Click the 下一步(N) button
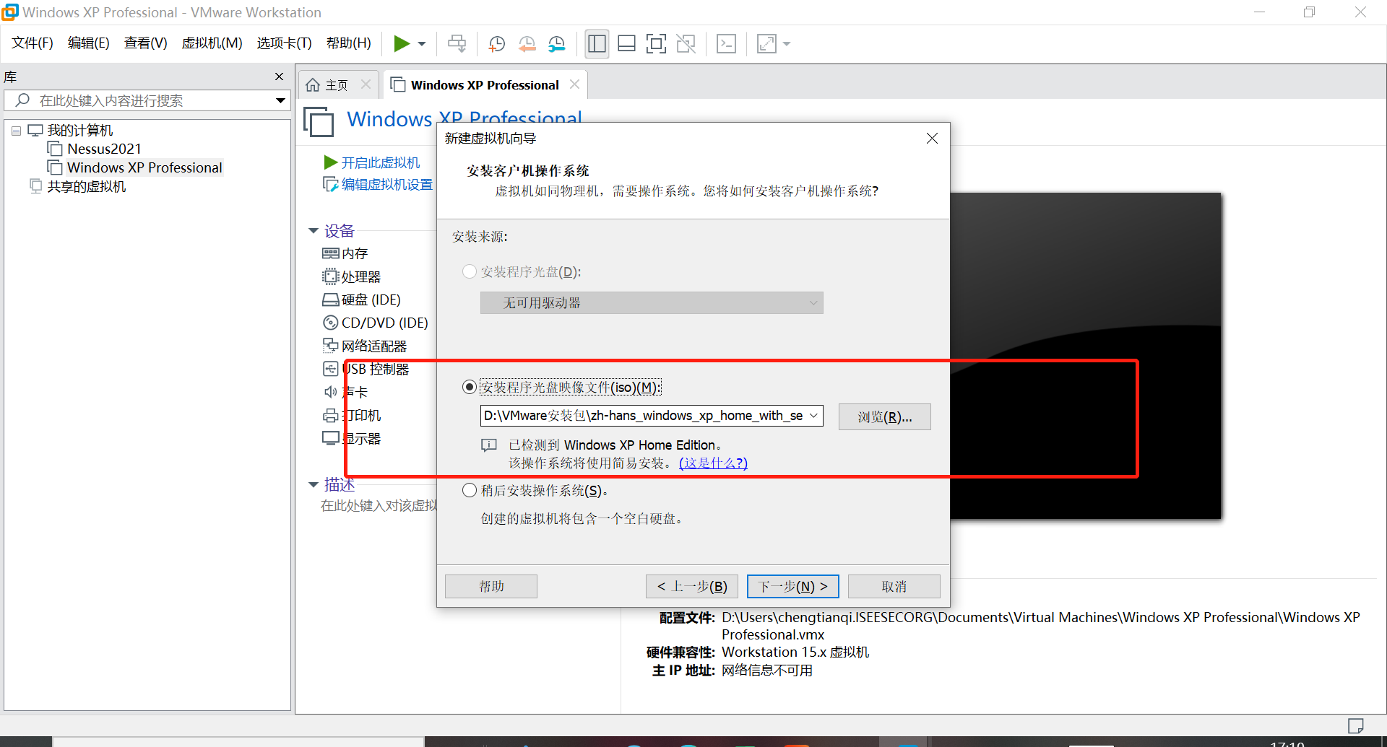1387x747 pixels. (x=792, y=586)
